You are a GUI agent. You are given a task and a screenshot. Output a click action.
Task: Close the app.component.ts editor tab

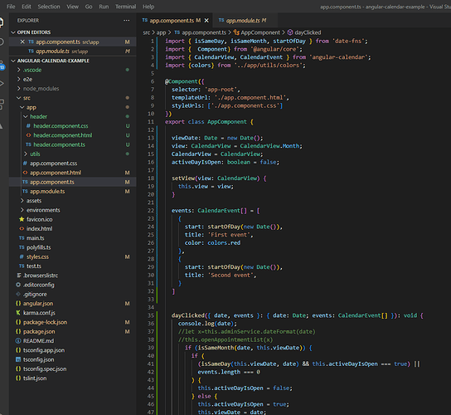(206, 21)
